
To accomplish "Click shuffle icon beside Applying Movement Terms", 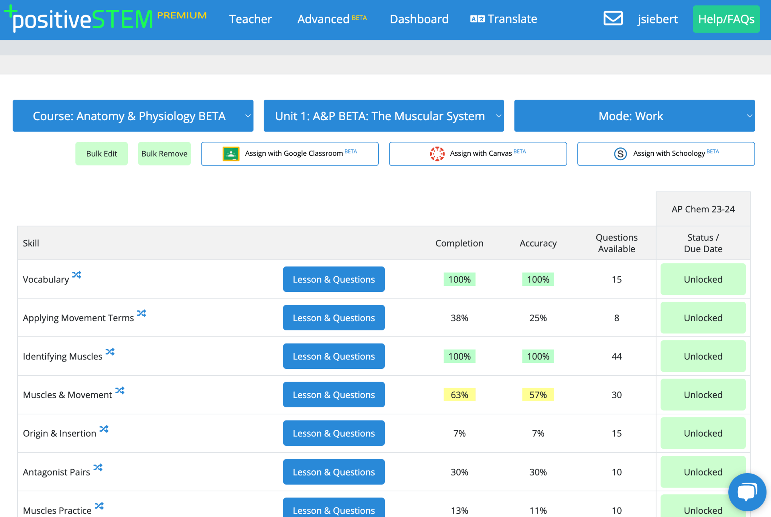I will [141, 313].
